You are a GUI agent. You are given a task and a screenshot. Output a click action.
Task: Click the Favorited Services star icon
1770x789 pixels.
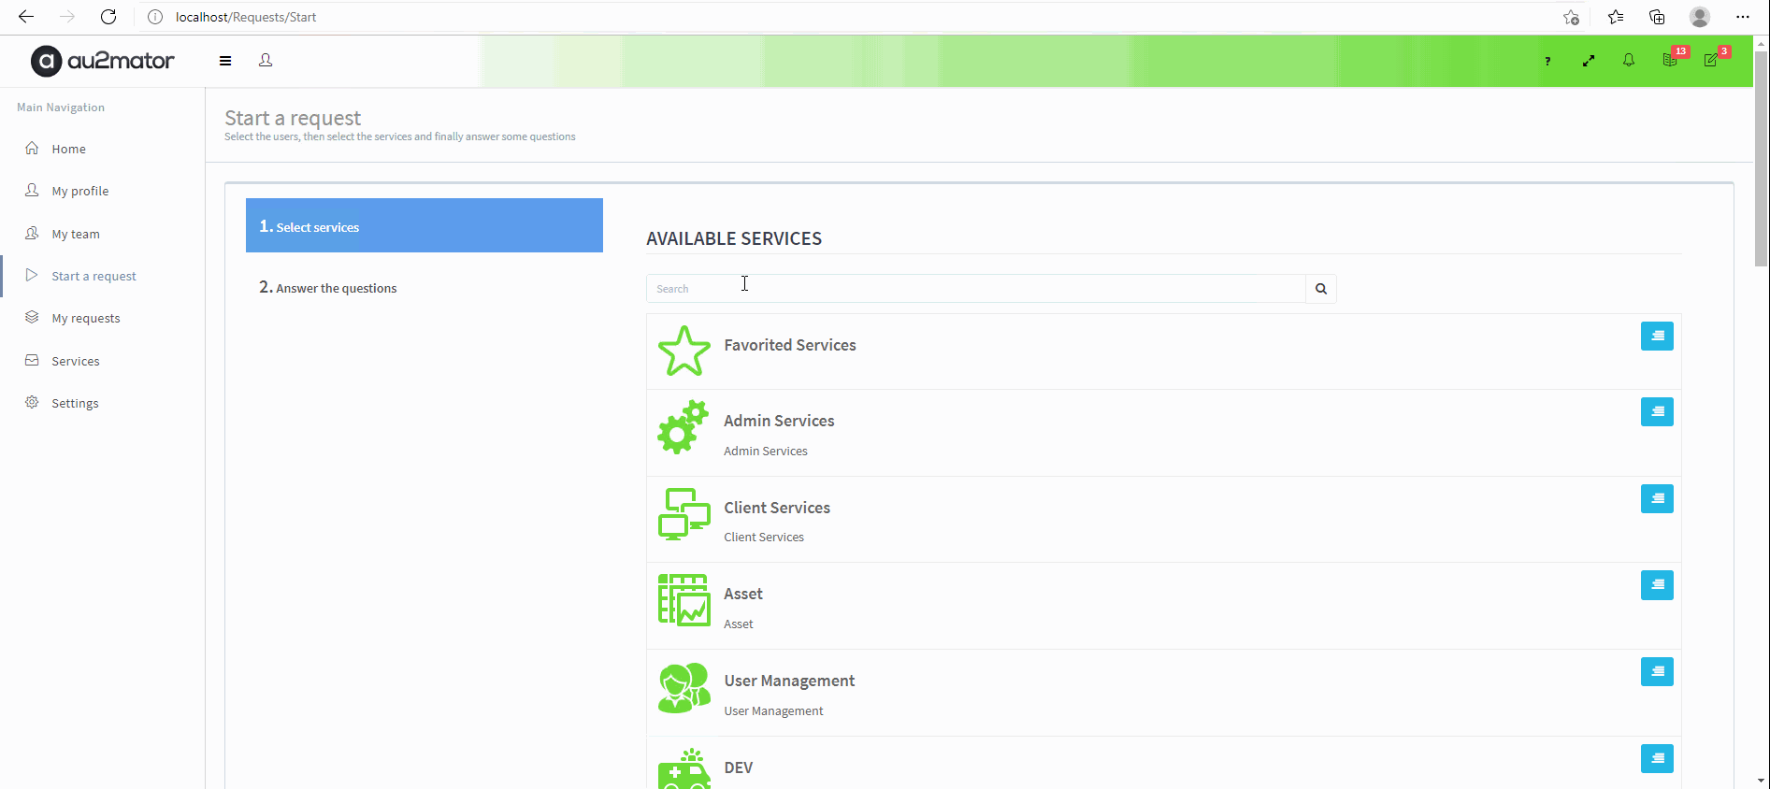tap(684, 351)
